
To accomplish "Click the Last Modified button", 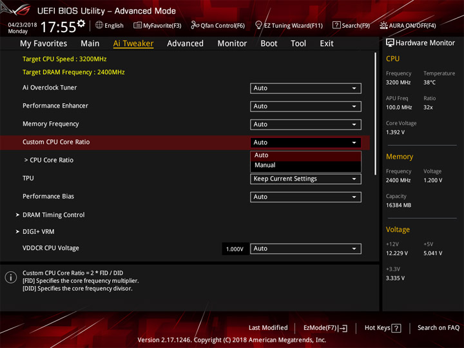I will tap(268, 328).
